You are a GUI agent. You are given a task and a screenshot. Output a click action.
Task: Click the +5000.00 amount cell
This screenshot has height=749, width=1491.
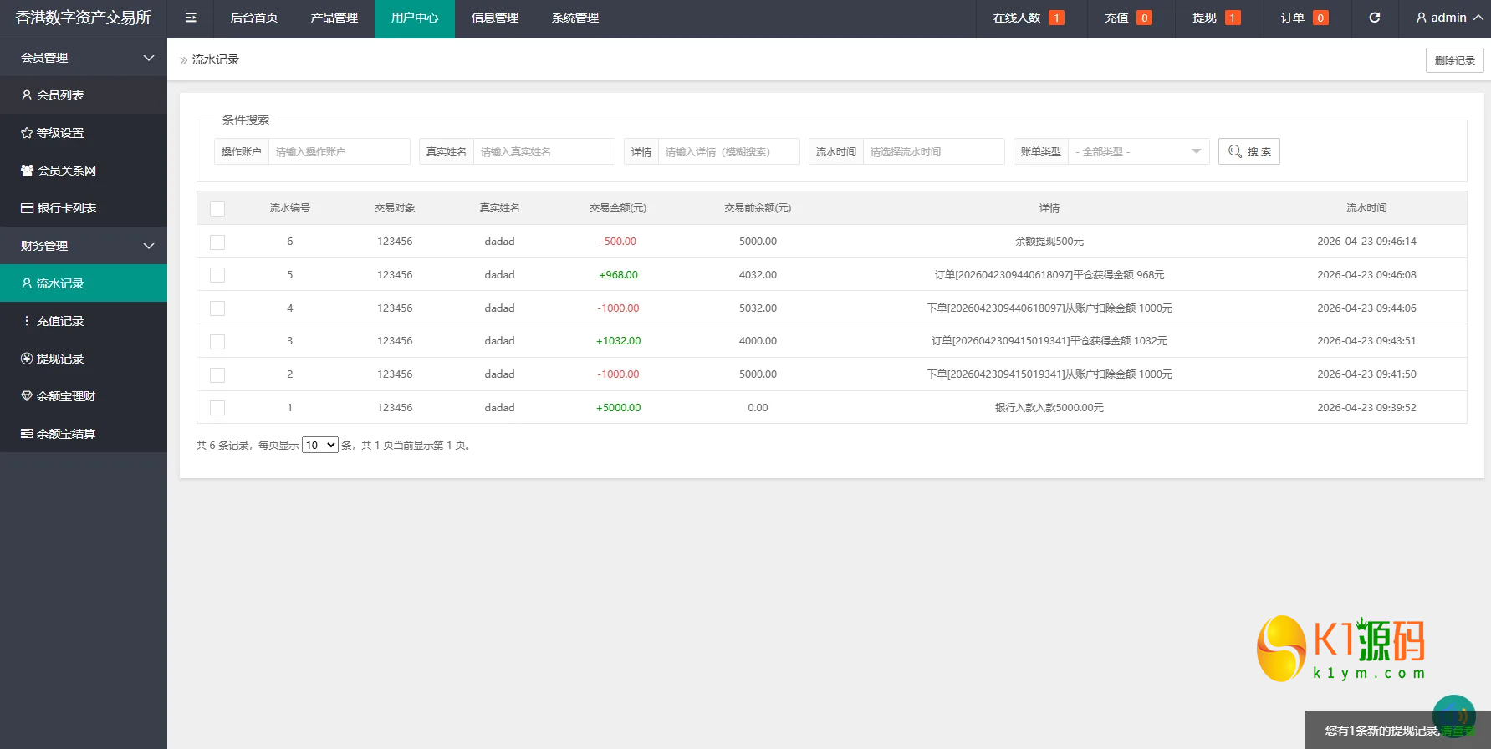pyautogui.click(x=618, y=408)
